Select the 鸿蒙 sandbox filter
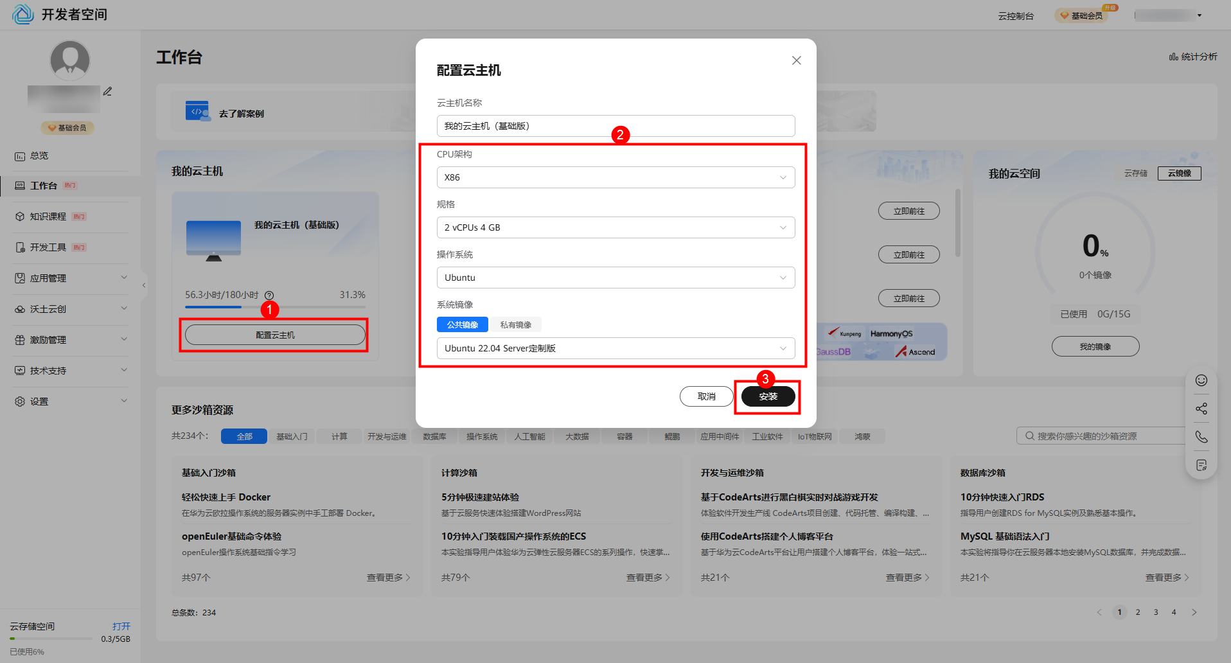The height and width of the screenshot is (663, 1231). coord(862,436)
